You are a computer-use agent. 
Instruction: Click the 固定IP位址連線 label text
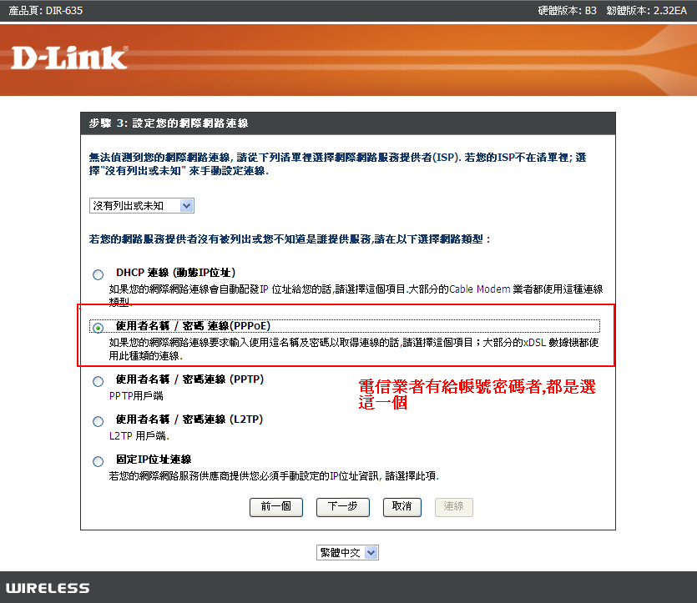154,460
